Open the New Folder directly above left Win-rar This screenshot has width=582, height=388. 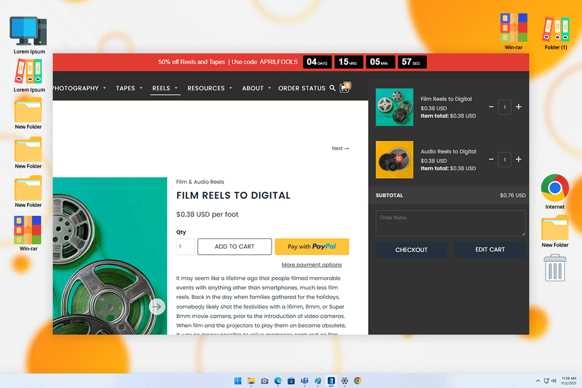pyautogui.click(x=28, y=192)
